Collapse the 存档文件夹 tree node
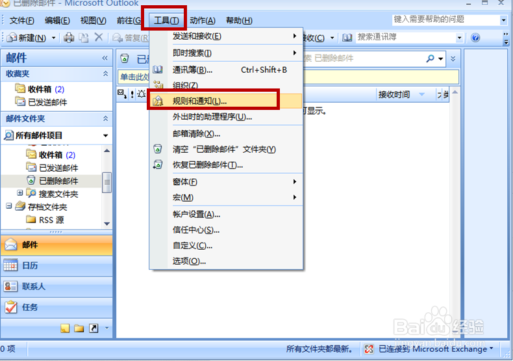This screenshot has height=361, width=513. 9,206
